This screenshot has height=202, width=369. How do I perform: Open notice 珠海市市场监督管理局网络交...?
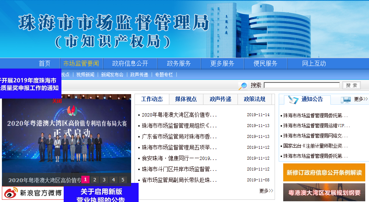click(315, 136)
